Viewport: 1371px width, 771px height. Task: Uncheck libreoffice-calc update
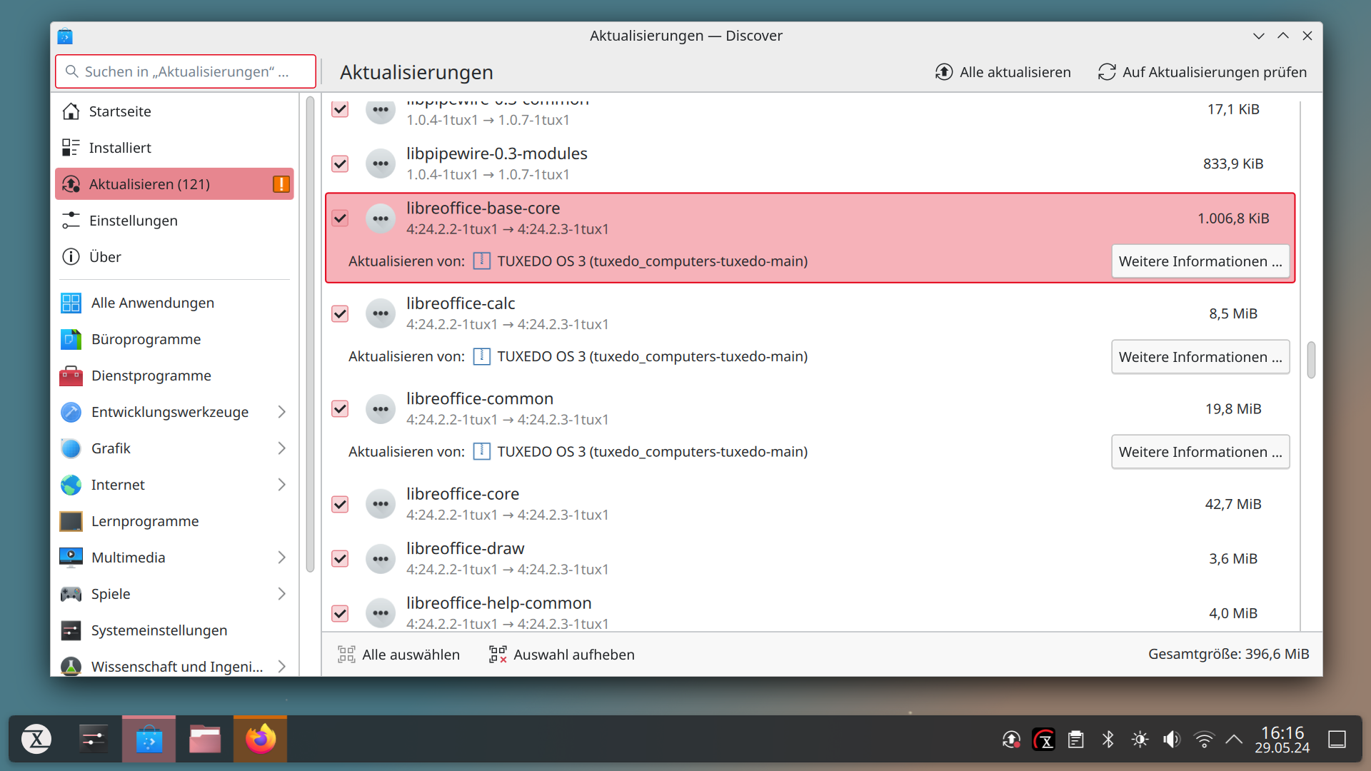(340, 313)
